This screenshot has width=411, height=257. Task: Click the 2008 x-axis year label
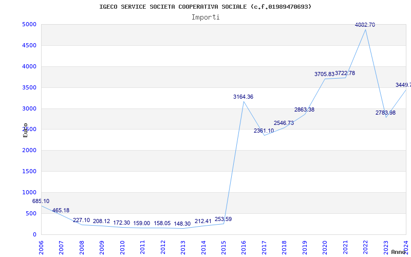[x=82, y=247]
